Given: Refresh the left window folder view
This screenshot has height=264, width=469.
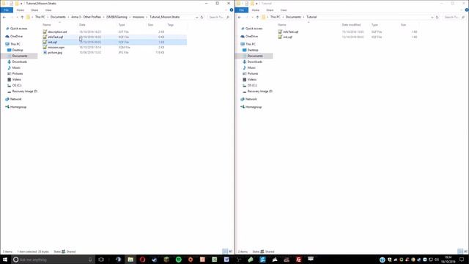Looking at the screenshot, I should [x=202, y=18].
